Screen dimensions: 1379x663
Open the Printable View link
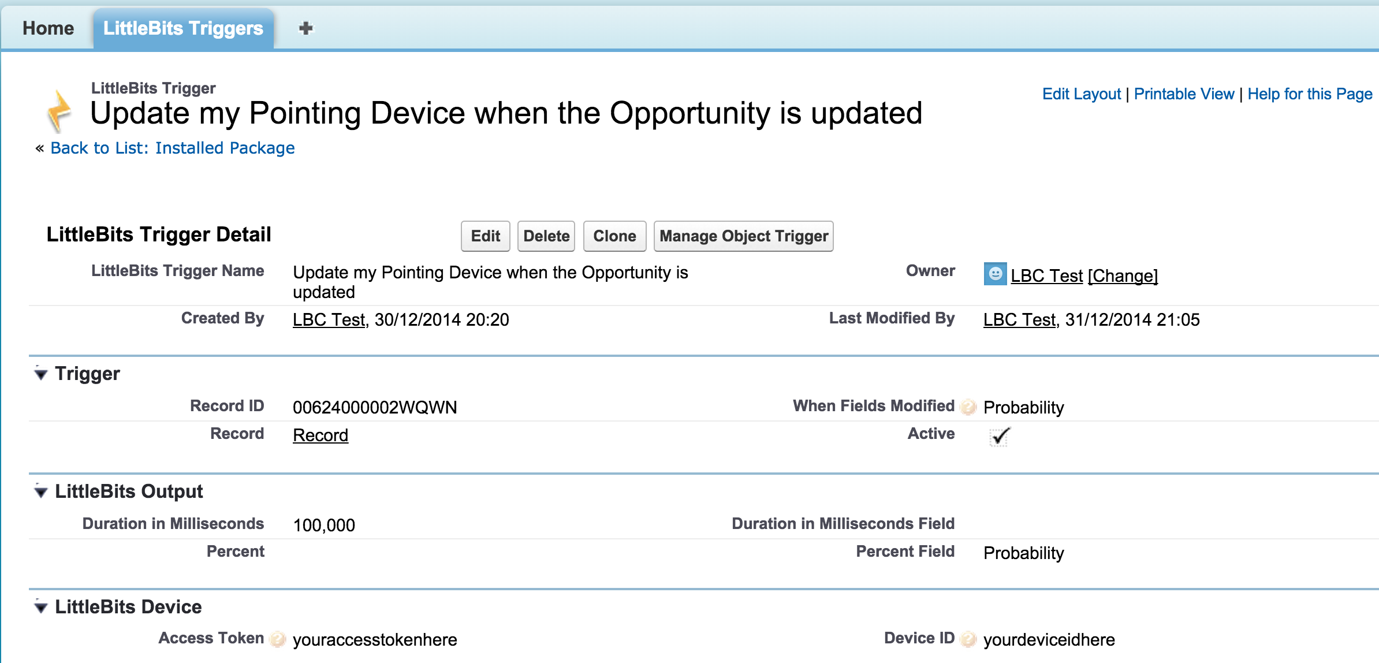point(1183,94)
